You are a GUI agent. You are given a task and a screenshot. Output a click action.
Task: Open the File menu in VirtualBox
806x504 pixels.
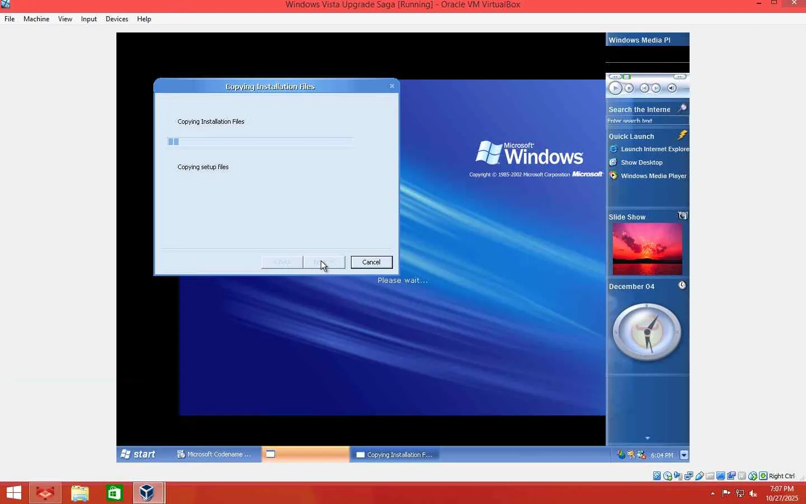[10, 19]
